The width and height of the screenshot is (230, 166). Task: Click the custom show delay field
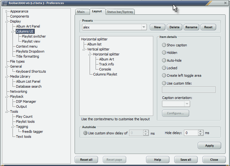(136, 133)
